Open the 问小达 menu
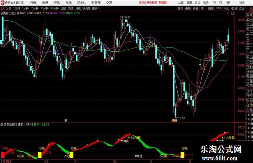The image size is (253, 163). (x=81, y=3)
